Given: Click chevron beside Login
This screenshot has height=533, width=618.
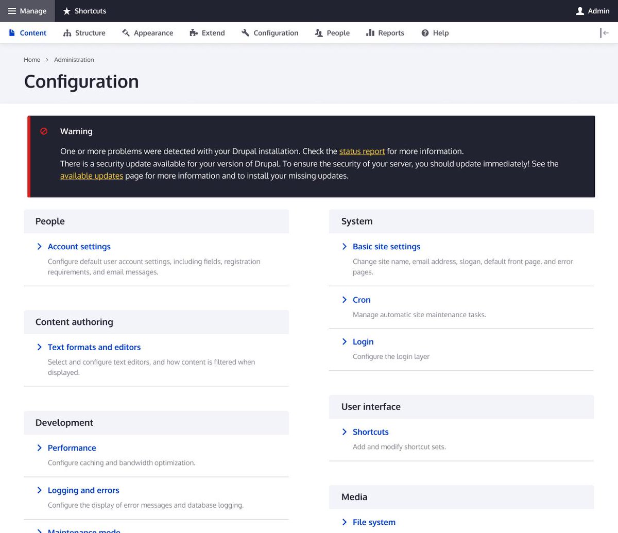Looking at the screenshot, I should [x=345, y=341].
